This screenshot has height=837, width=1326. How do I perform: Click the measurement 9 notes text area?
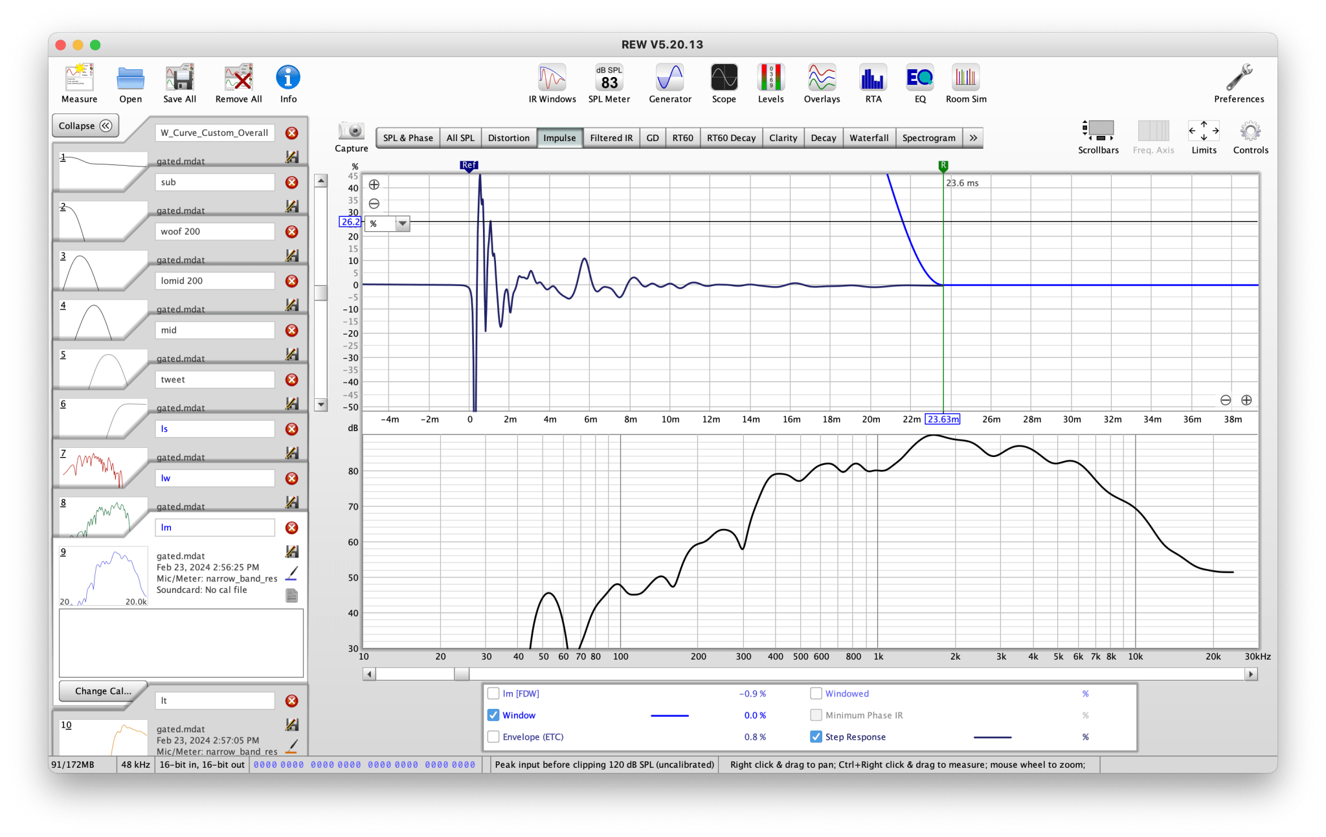(x=181, y=643)
